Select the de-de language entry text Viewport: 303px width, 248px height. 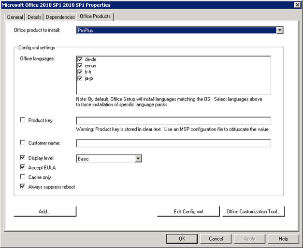[x=90, y=59]
